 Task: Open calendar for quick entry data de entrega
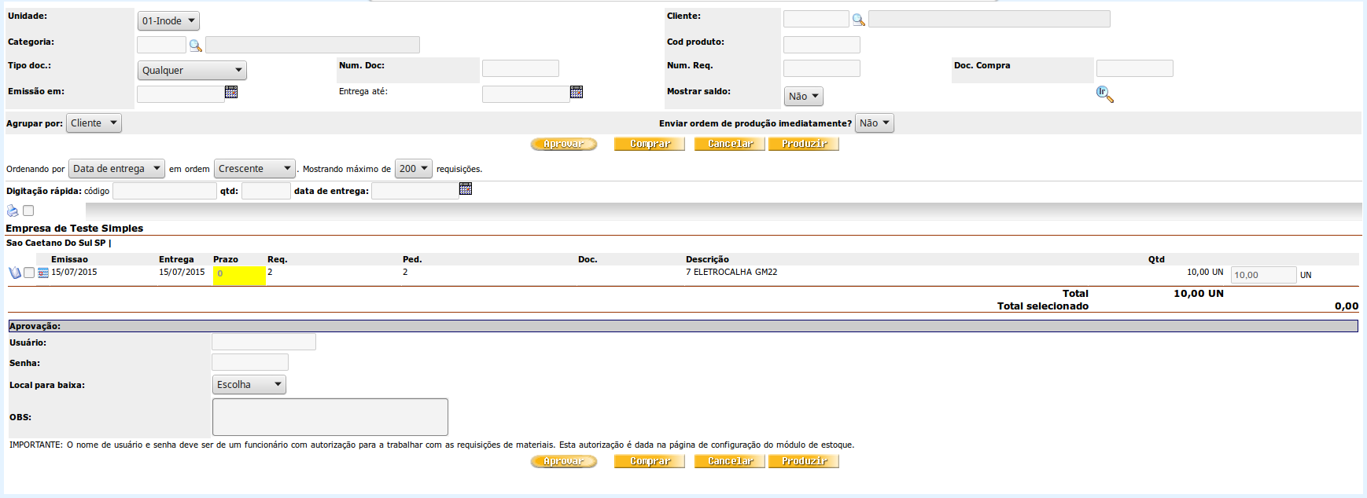pos(465,189)
